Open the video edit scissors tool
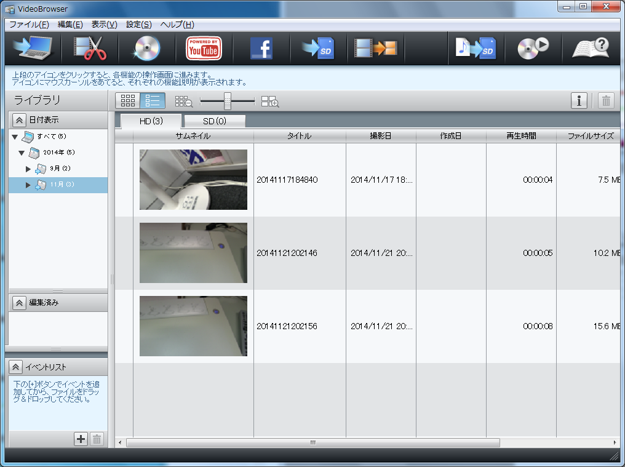 coord(90,48)
